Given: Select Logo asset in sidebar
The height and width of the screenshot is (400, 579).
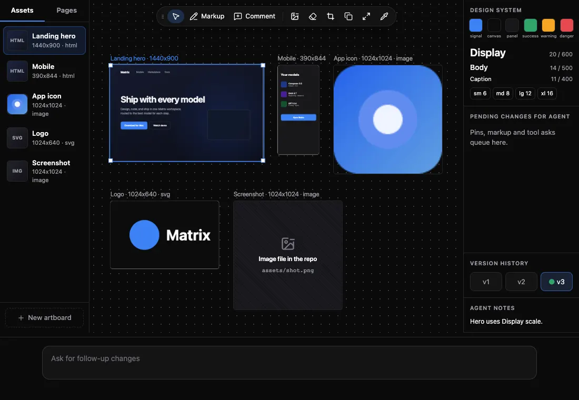Looking at the screenshot, I should 45,138.
